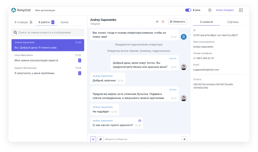This screenshot has width=258, height=152.
Task: Click the 'Добрый, красные' message bubble
Action: [x=108, y=79]
